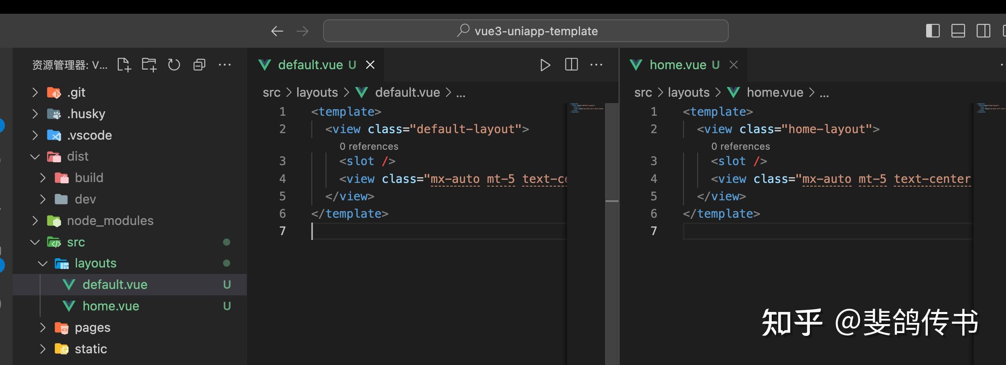Split the default.vue editor to the right
Image resolution: width=1006 pixels, height=365 pixels.
tap(571, 65)
